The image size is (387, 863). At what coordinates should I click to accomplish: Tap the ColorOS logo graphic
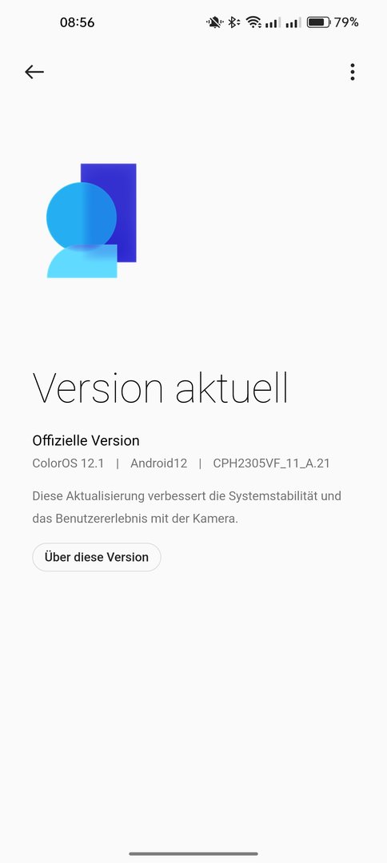coord(91,221)
